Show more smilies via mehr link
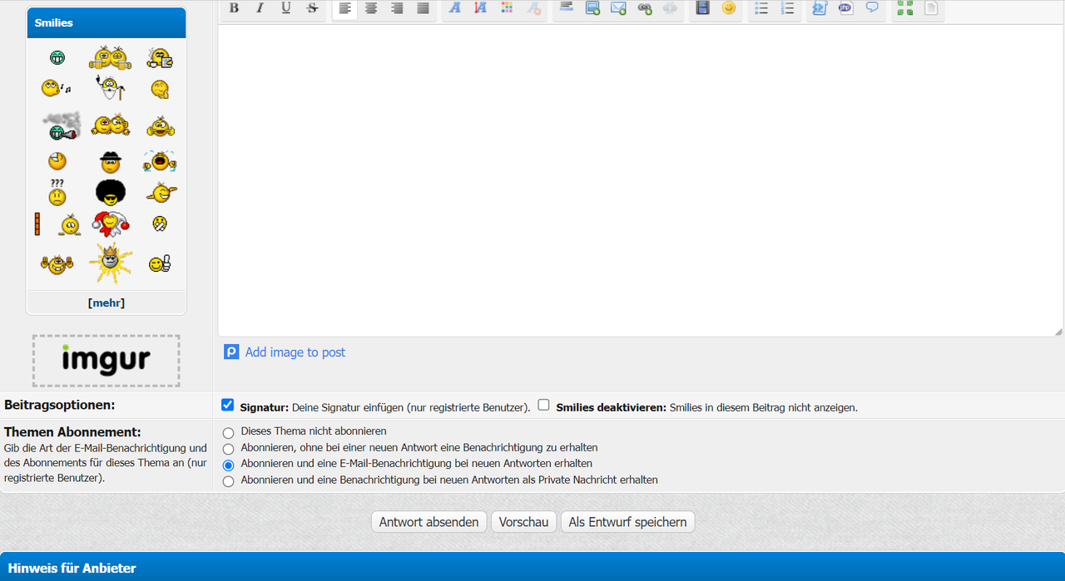Image resolution: width=1065 pixels, height=581 pixels. pyautogui.click(x=106, y=303)
